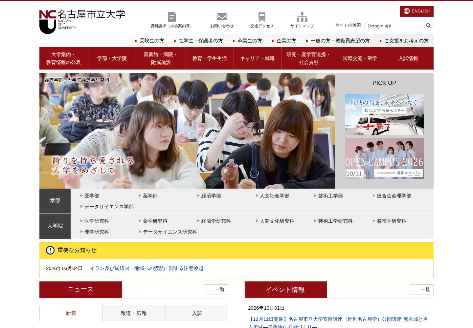Image resolution: width=473 pixels, height=328 pixels.
Task: Go to 理学研究科 graduate page
Action: [95, 232]
